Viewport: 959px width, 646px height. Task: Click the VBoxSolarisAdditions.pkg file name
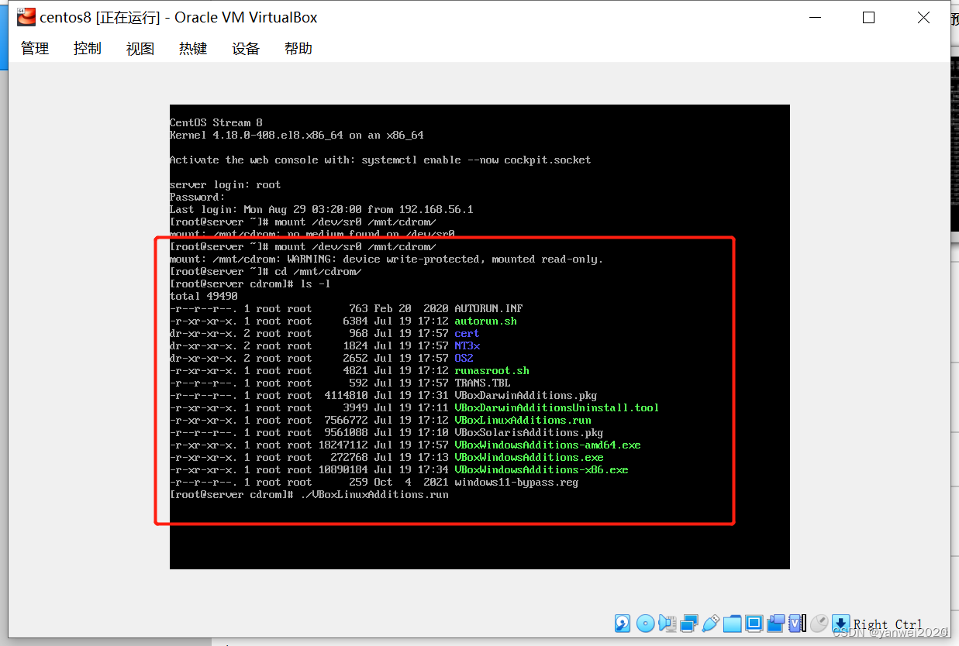click(529, 432)
